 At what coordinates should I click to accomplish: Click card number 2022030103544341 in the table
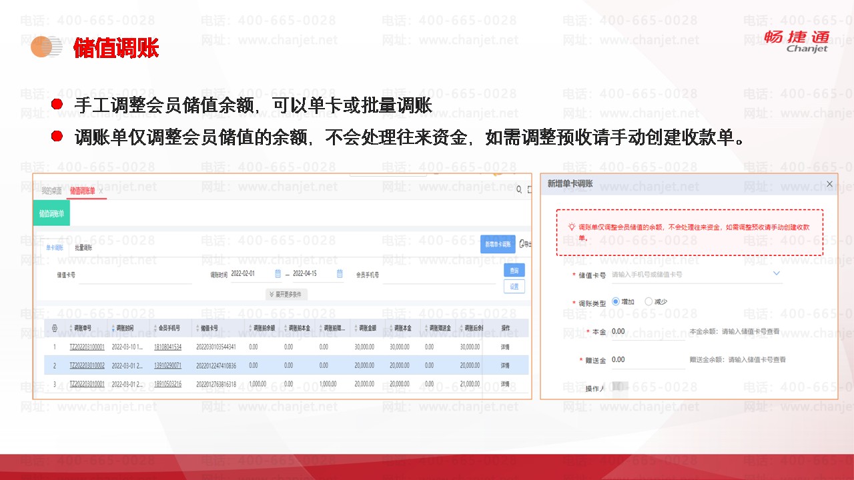click(216, 347)
